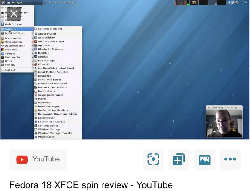Select the MPlayer taskbar button
This screenshot has height=191, width=250.
[x=24, y=2]
